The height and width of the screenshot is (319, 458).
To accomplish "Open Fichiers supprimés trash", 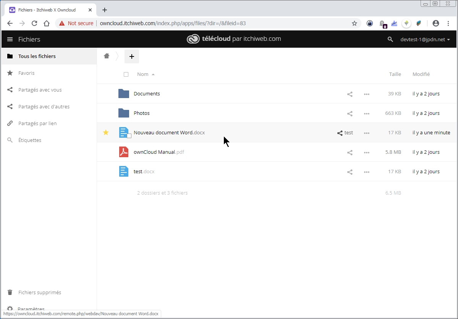I will [x=49, y=292].
